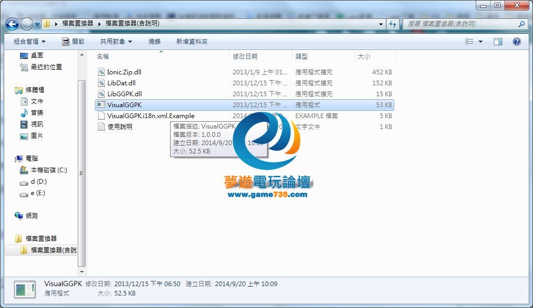
Task: Open d (D:) drive in sidebar
Action: click(x=39, y=182)
